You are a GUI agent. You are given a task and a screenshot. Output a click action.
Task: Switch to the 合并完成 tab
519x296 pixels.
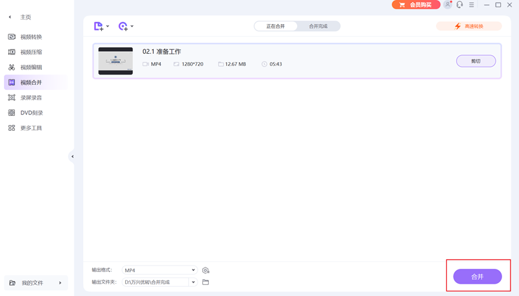(318, 26)
